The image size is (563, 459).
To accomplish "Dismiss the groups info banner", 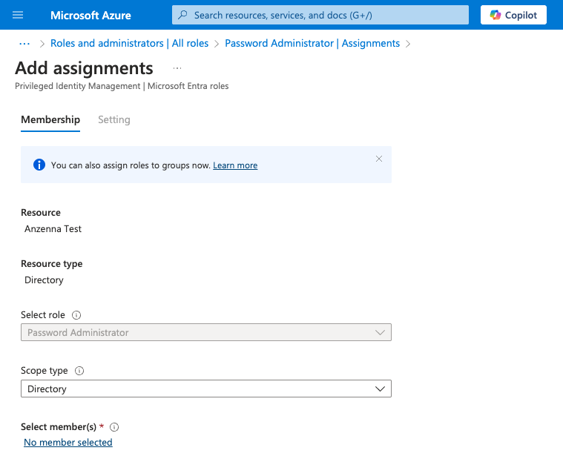I will (379, 159).
